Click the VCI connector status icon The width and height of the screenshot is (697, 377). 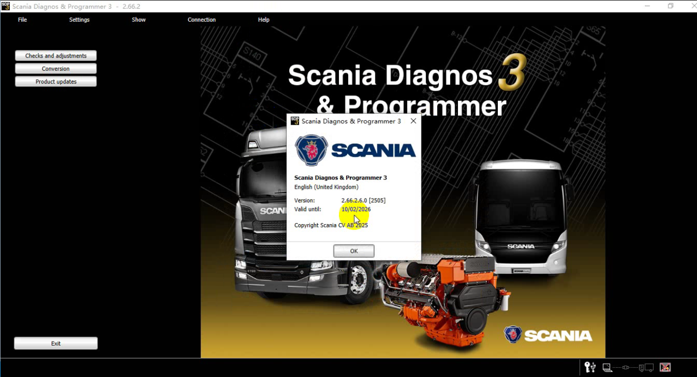pyautogui.click(x=626, y=368)
